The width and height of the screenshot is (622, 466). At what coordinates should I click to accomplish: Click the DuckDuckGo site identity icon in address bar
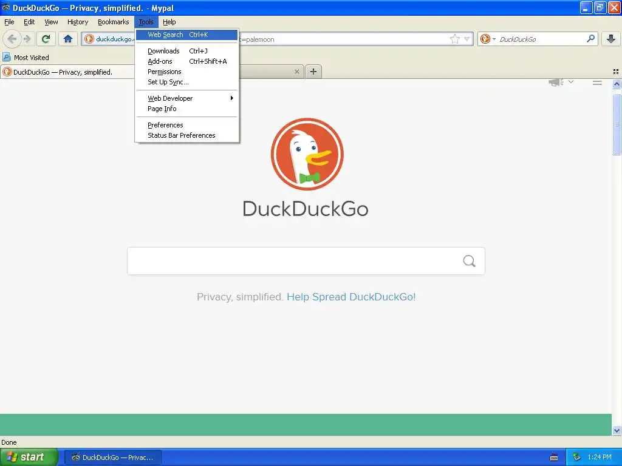[x=89, y=39]
